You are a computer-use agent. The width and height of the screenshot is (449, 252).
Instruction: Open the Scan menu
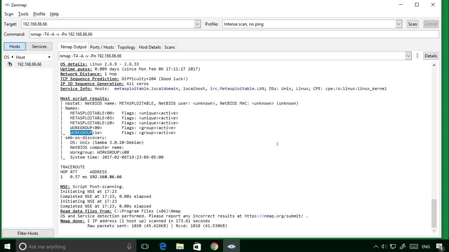coord(9,14)
